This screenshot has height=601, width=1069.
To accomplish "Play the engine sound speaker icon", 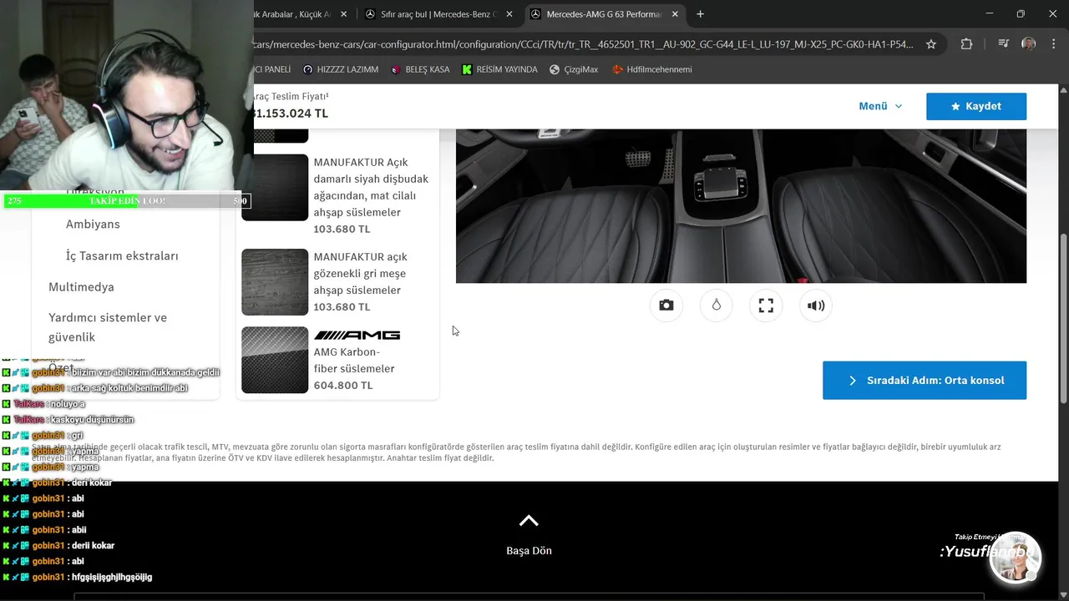I will point(816,306).
